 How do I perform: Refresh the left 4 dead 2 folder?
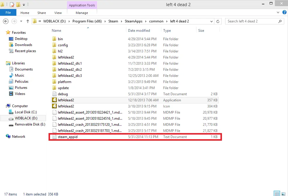[x=218, y=21]
